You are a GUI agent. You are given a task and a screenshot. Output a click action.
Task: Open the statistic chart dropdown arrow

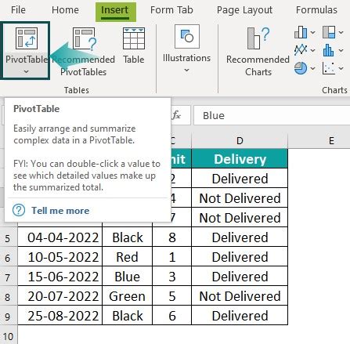(341, 50)
